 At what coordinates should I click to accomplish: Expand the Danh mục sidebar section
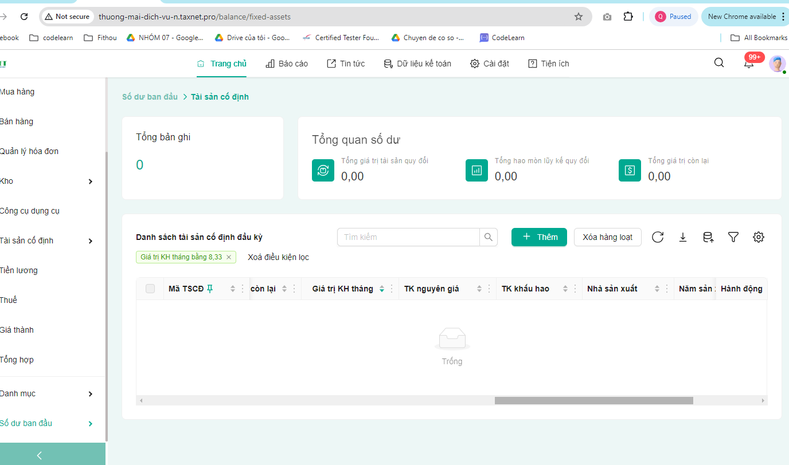coord(90,394)
